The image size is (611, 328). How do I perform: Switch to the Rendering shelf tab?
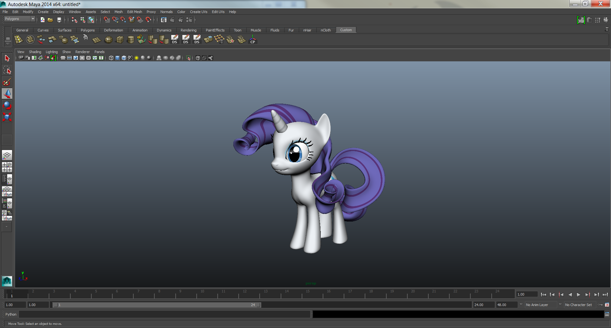coord(189,30)
